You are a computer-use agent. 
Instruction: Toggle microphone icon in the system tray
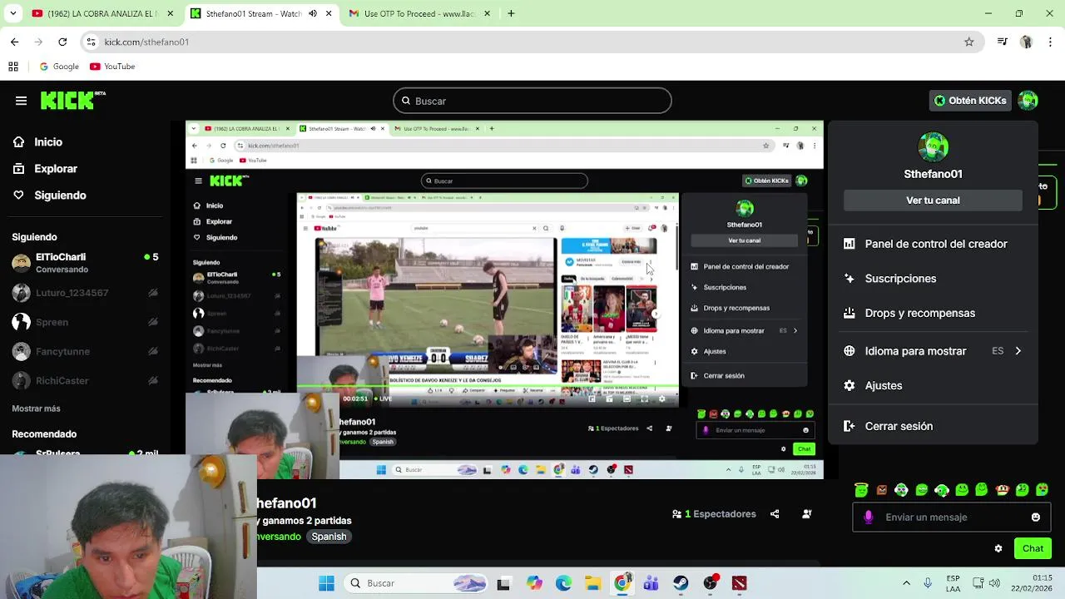928,583
